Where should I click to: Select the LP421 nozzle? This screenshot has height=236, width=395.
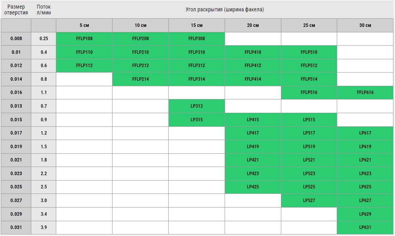(x=253, y=160)
